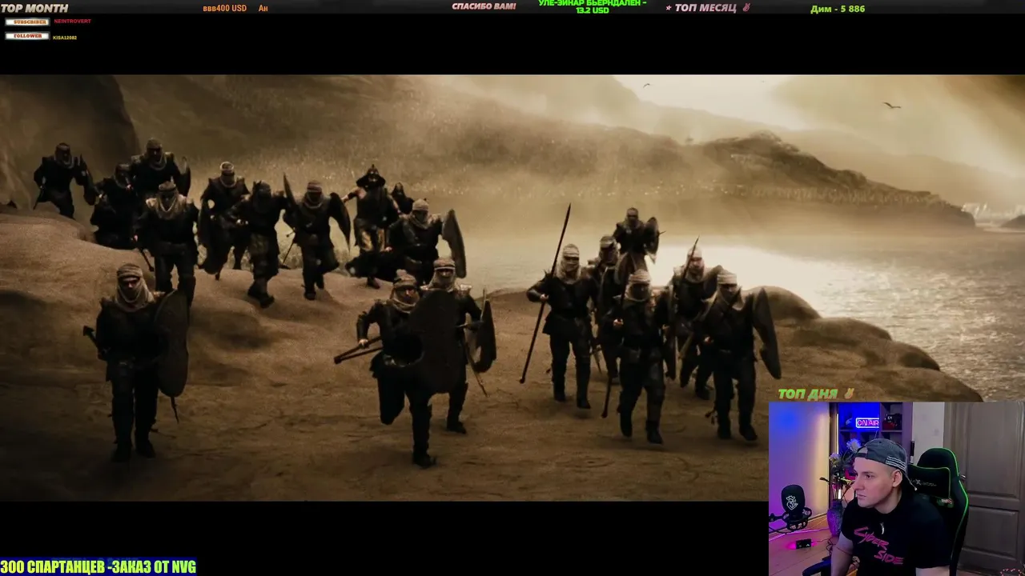The height and width of the screenshot is (576, 1025).
Task: Click the TOP MONTH label
Action: click(34, 8)
